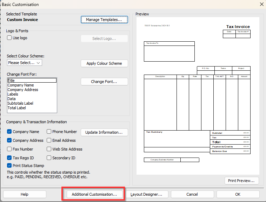Uncheck the Company Name checkbox
Screen dimensions: 266x202
(9, 132)
